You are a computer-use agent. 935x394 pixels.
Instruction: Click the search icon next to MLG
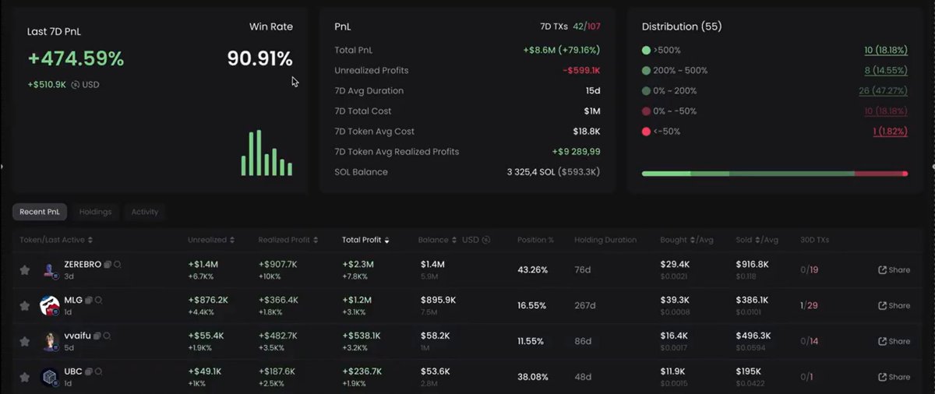pos(99,301)
